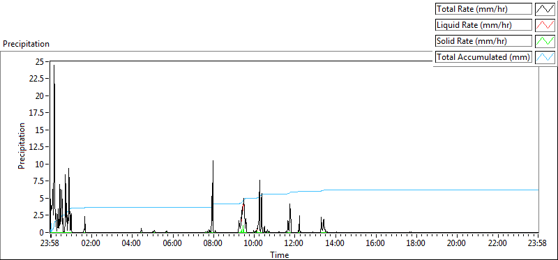Image resolution: width=558 pixels, height=260 pixels.
Task: Click the 06:00 time axis label
Action: pos(172,244)
